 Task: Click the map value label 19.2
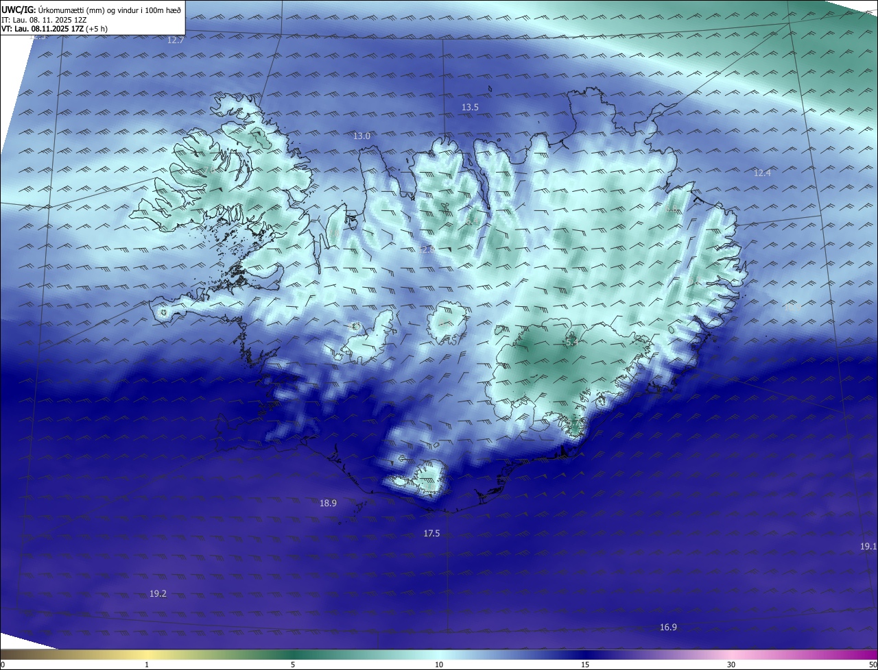(x=158, y=594)
